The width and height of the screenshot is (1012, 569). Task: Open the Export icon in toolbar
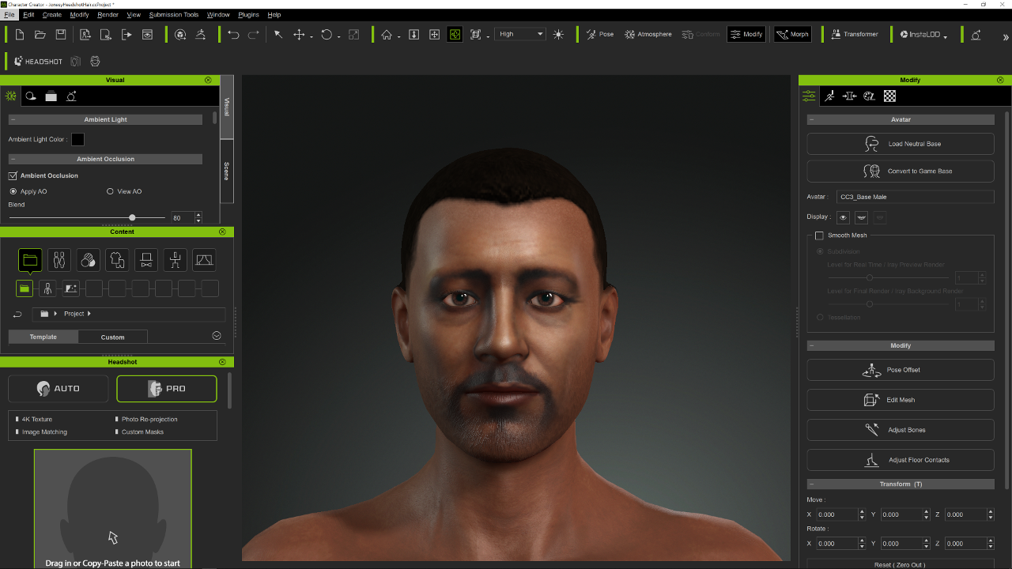[126, 34]
